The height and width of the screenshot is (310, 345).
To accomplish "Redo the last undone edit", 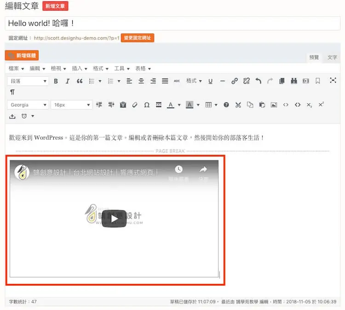I will click(x=270, y=81).
